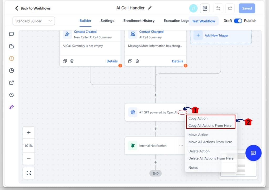Open the options menu on Internal Notification action
This screenshot has height=190, width=269.
[x=181, y=146]
